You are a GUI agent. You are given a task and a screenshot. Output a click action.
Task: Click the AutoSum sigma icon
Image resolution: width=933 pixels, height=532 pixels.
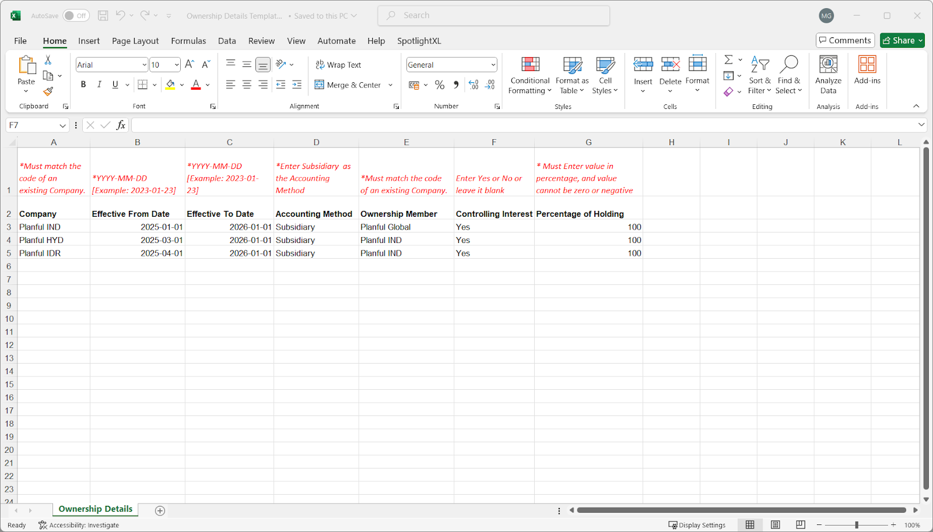tap(728, 60)
